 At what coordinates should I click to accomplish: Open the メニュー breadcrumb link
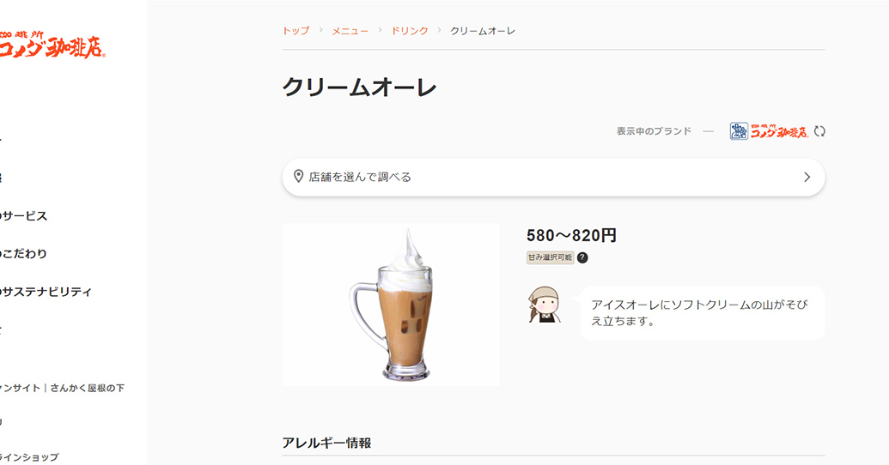coord(350,31)
